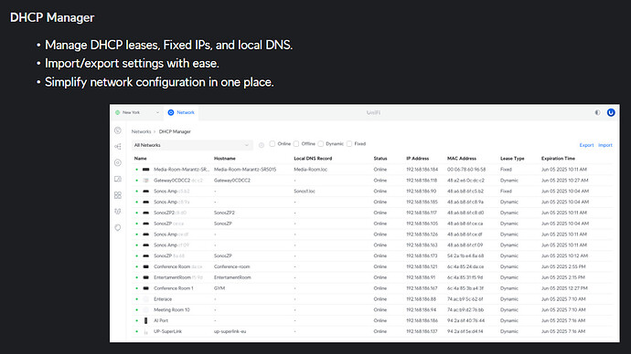The image size is (631, 354).
Task: Click device icon in Media-Room-Marantz row
Action: pos(145,170)
